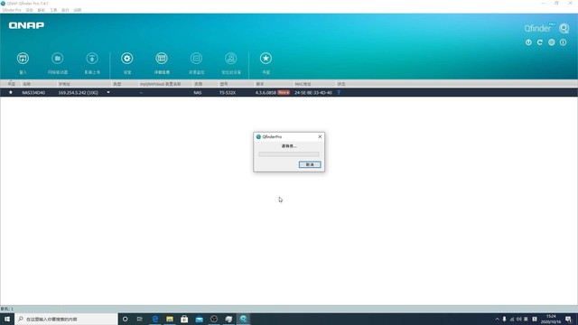Toggle bookmark star on NAS334D40 row
The width and height of the screenshot is (578, 325).
[x=11, y=92]
